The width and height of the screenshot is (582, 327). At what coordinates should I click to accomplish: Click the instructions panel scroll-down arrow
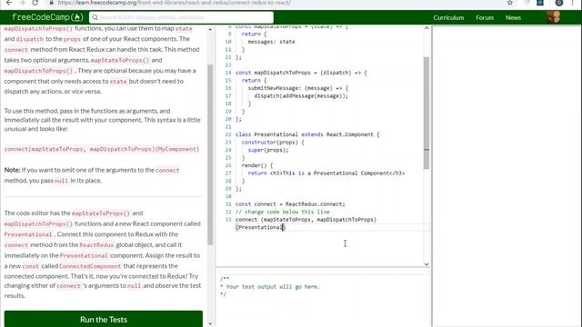pos(210,323)
